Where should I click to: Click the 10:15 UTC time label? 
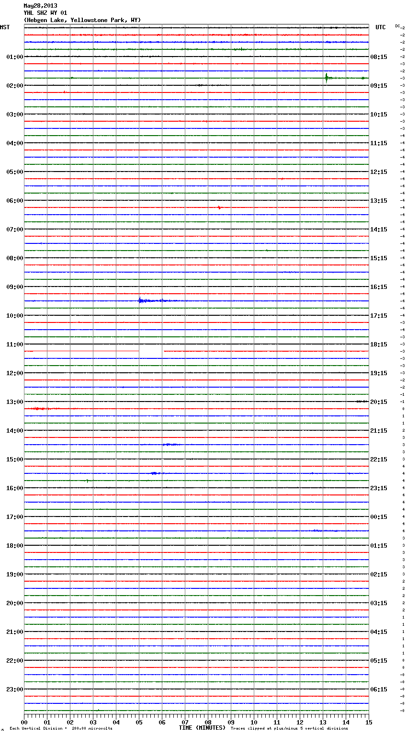coord(379,115)
